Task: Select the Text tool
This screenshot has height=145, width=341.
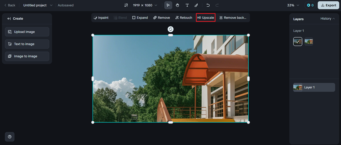Action: (187, 5)
